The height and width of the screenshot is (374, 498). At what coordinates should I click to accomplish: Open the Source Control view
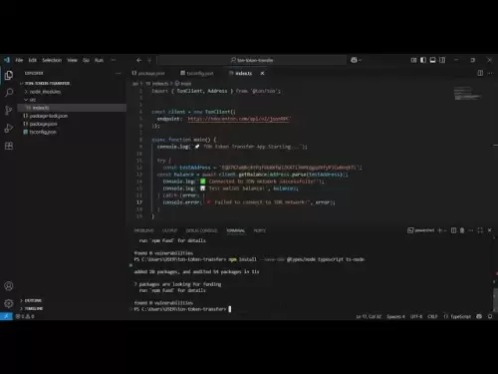point(9,110)
